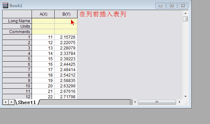Click cell with value 2.33784
This screenshot has width=210, height=124.
pyautogui.click(x=66, y=54)
